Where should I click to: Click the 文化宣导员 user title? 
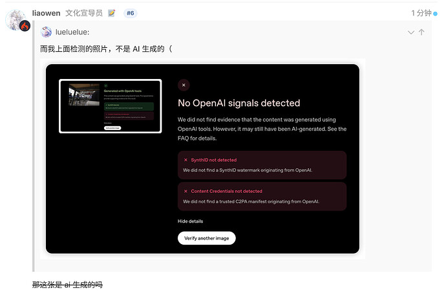tap(84, 13)
